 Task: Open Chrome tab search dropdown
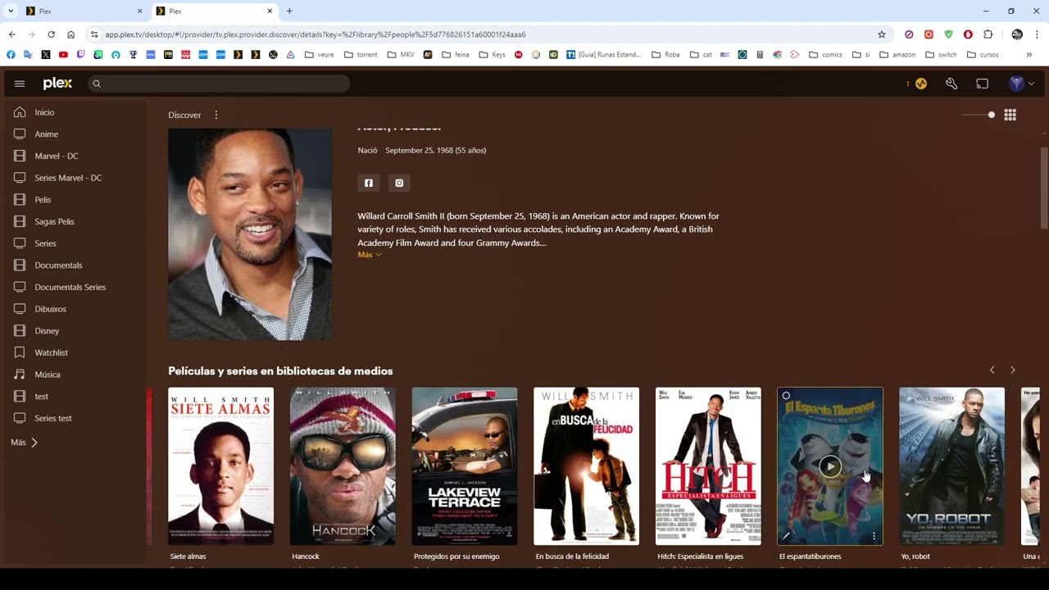[x=11, y=11]
